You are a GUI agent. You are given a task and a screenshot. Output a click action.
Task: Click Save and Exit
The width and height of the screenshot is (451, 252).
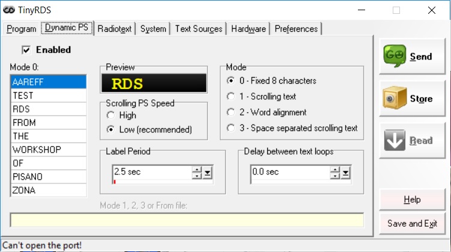[x=412, y=224]
